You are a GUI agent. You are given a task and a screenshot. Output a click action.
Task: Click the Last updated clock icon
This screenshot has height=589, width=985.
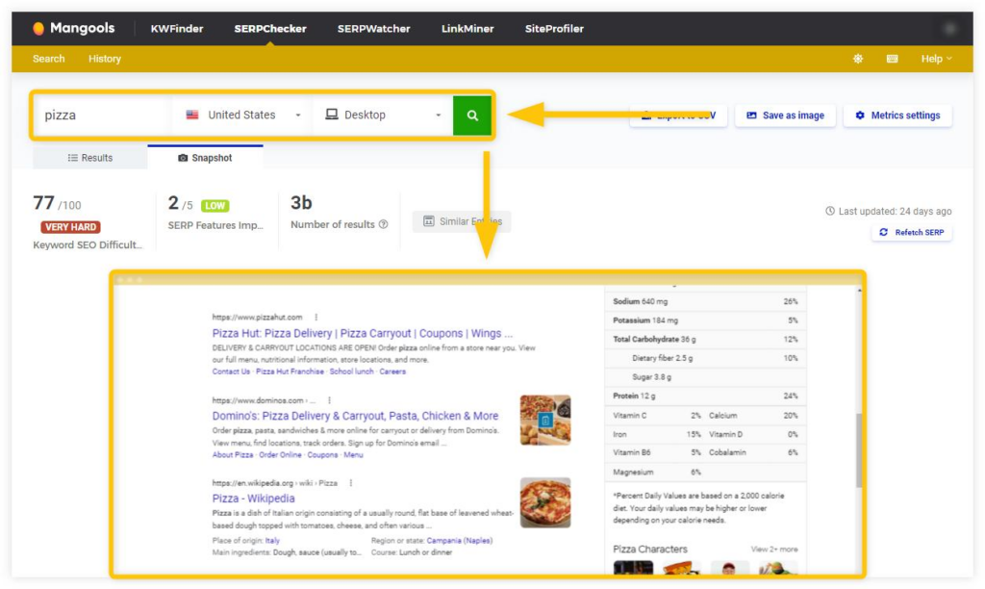[830, 211]
